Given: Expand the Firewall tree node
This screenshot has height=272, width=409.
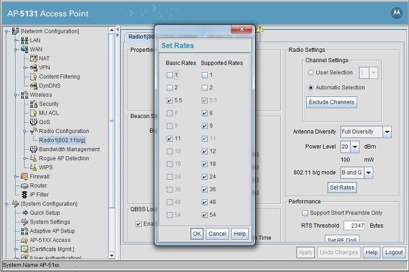Looking at the screenshot, I should tap(16, 177).
